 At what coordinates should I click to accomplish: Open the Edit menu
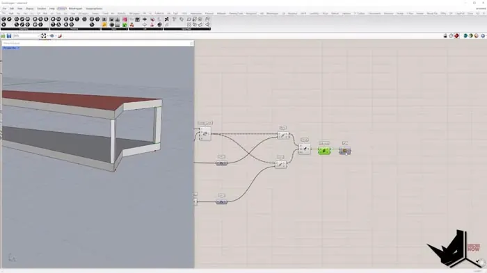pos(12,9)
